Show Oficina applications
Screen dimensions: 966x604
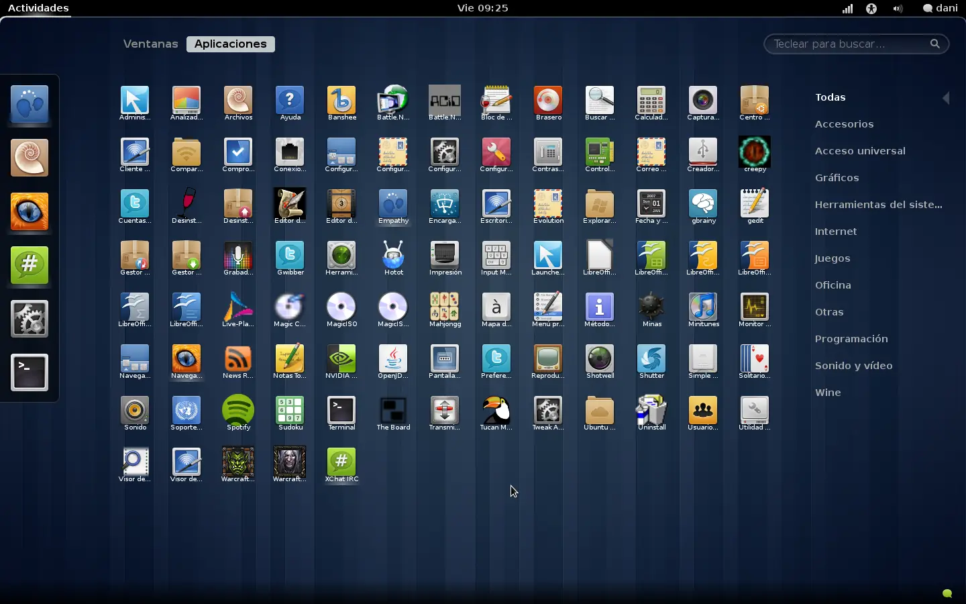coord(833,285)
